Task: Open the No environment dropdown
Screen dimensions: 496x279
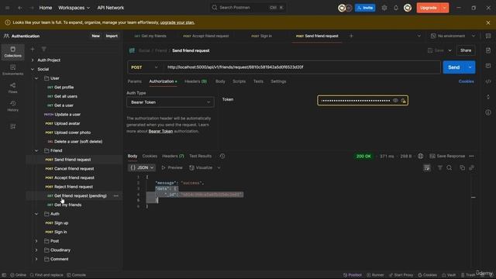Action: point(453,36)
